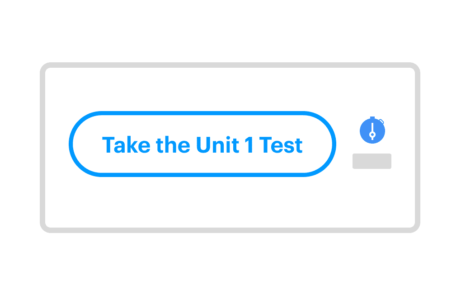Open the stopwatch in the card's right side

pos(372,130)
